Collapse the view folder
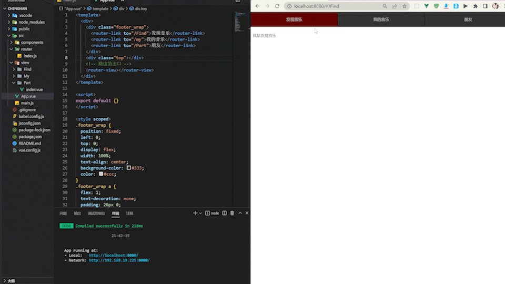 click(x=11, y=63)
